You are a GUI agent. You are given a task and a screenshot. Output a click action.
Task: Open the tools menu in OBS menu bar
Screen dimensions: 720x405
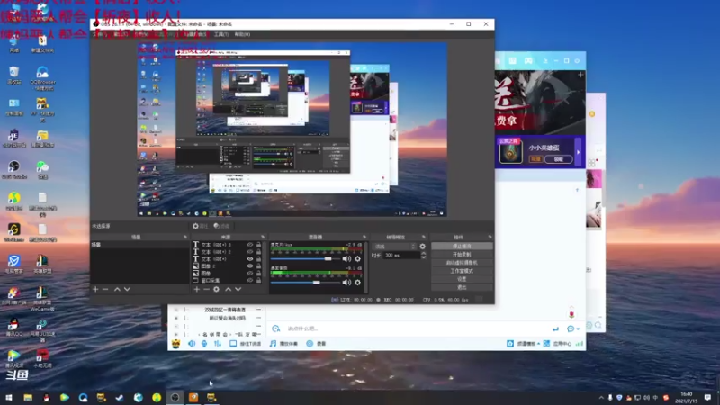point(221,34)
